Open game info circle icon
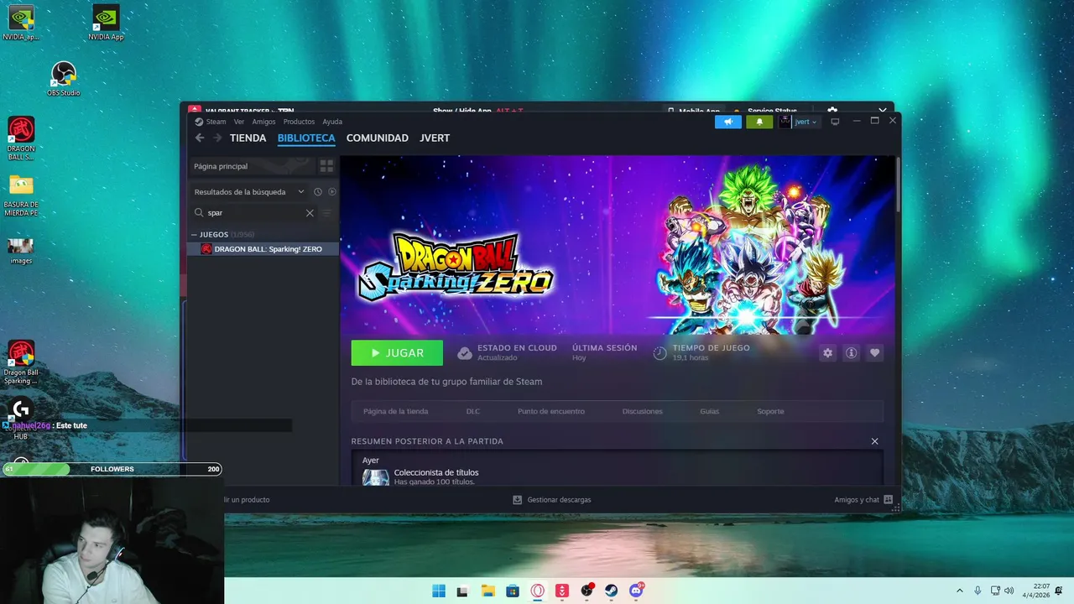Image resolution: width=1074 pixels, height=604 pixels. pos(851,353)
